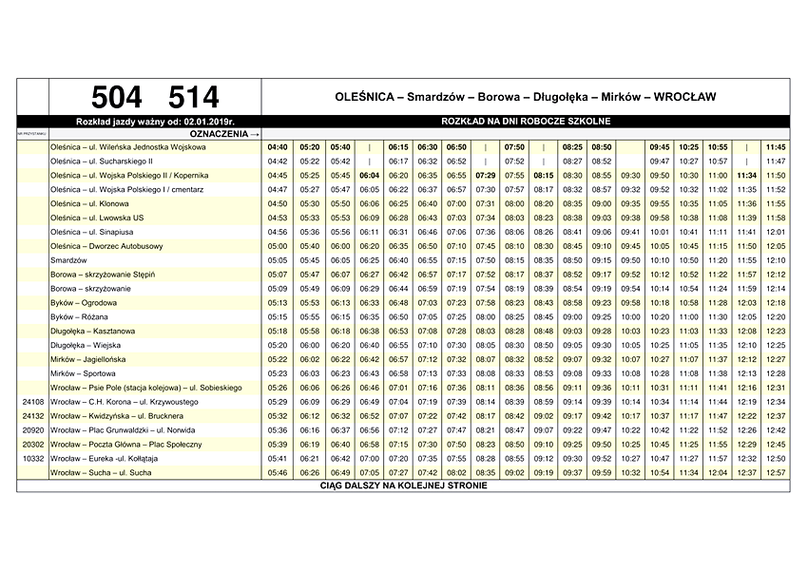Image resolution: width=808 pixels, height=571 pixels.
Task: Click the bold 06:04 departure time
Action: 370,176
